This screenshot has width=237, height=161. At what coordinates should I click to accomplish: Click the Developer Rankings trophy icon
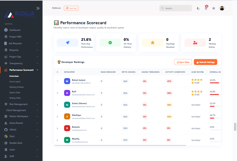click(x=59, y=62)
